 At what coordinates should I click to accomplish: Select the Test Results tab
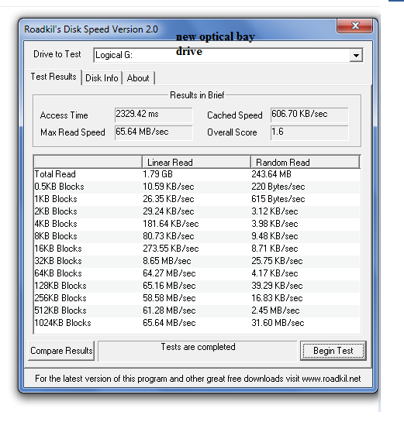(54, 77)
